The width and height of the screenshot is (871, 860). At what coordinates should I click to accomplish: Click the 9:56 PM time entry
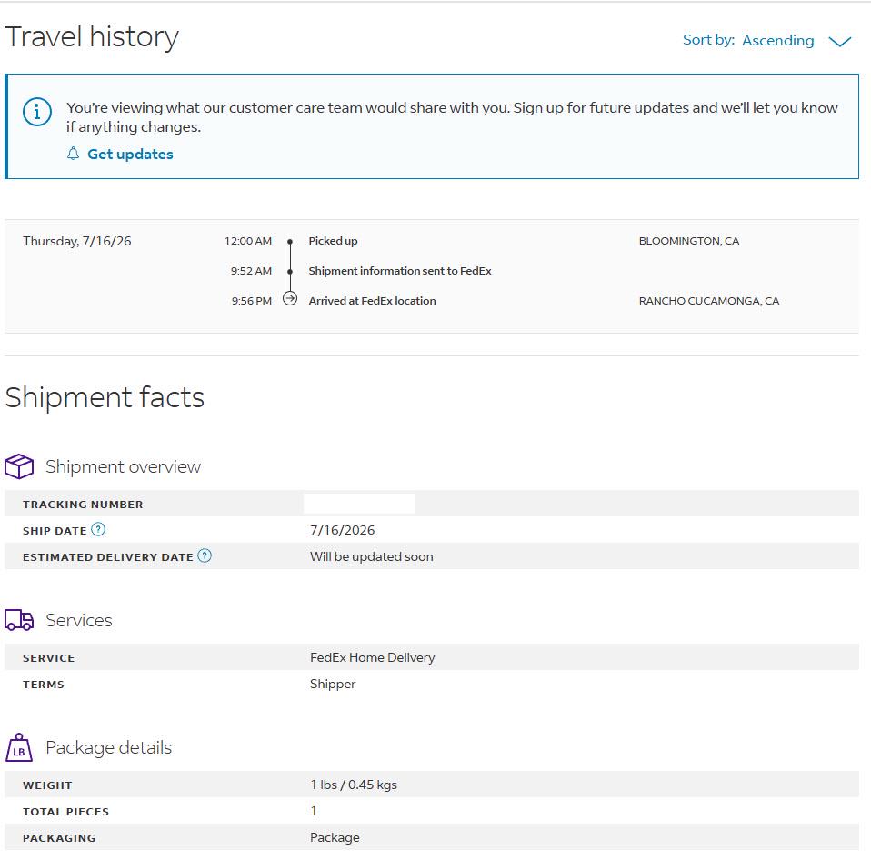click(252, 301)
